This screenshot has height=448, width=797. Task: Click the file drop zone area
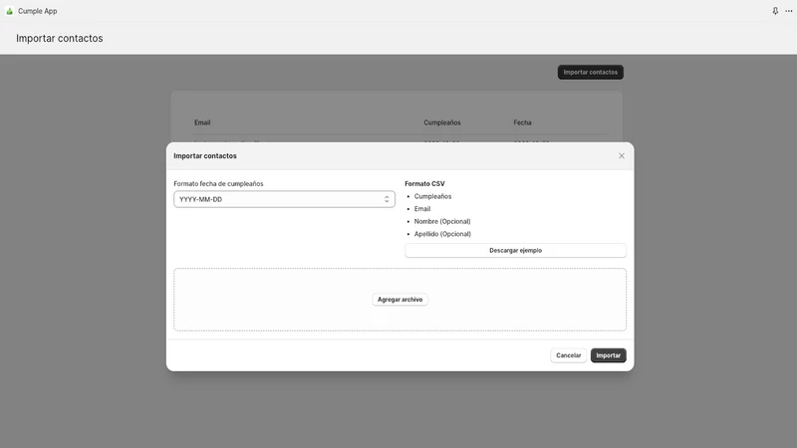[400, 300]
